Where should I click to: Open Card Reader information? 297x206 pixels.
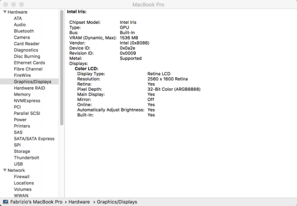(27, 44)
